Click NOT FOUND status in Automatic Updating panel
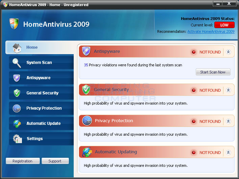239x179 pixels. pyautogui.click(x=210, y=153)
